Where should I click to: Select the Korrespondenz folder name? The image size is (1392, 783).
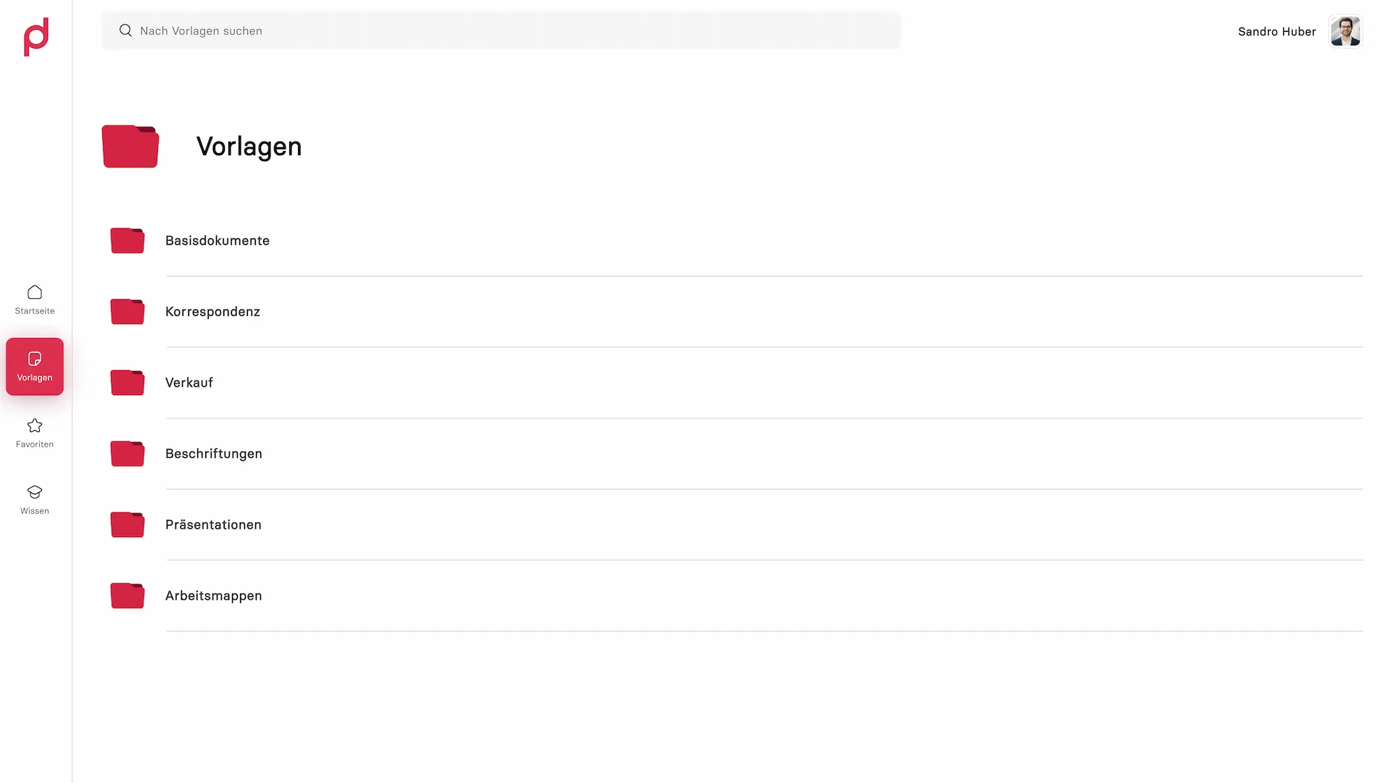coord(212,312)
